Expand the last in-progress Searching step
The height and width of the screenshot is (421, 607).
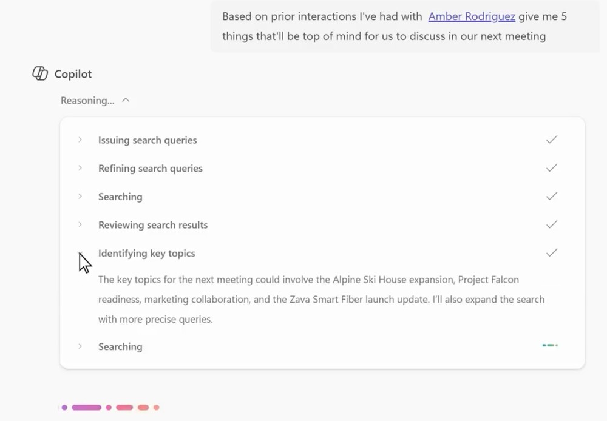(80, 346)
